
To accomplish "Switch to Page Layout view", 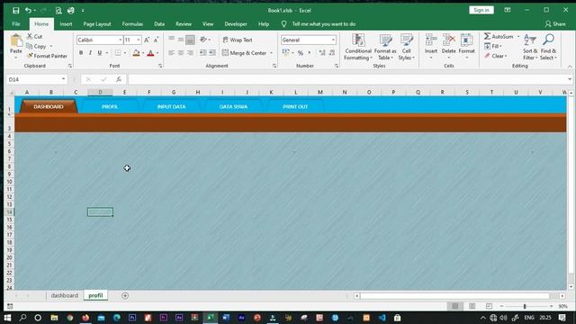I will tap(472, 306).
